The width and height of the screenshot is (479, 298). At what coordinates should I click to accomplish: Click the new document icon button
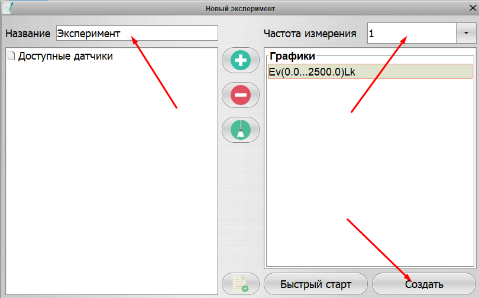(241, 284)
